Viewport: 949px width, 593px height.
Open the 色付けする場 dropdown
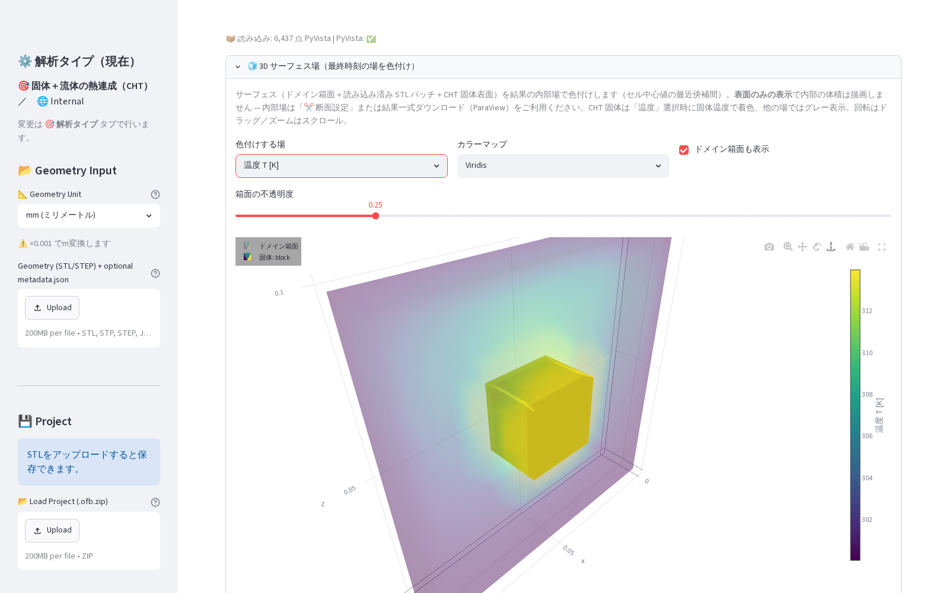pyautogui.click(x=342, y=166)
